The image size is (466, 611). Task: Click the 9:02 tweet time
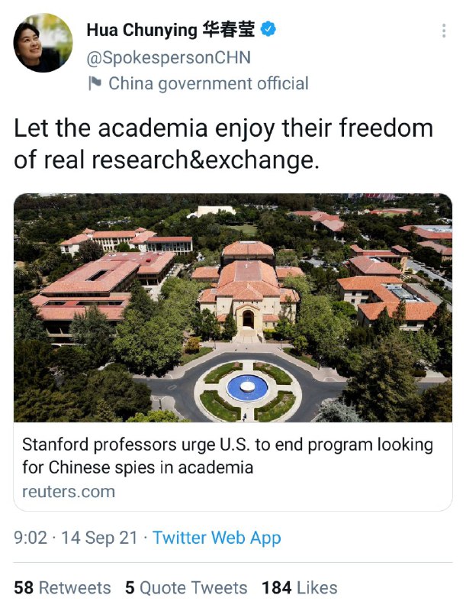[x=31, y=538]
